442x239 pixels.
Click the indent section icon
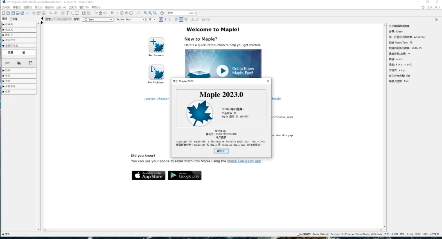[84, 13]
